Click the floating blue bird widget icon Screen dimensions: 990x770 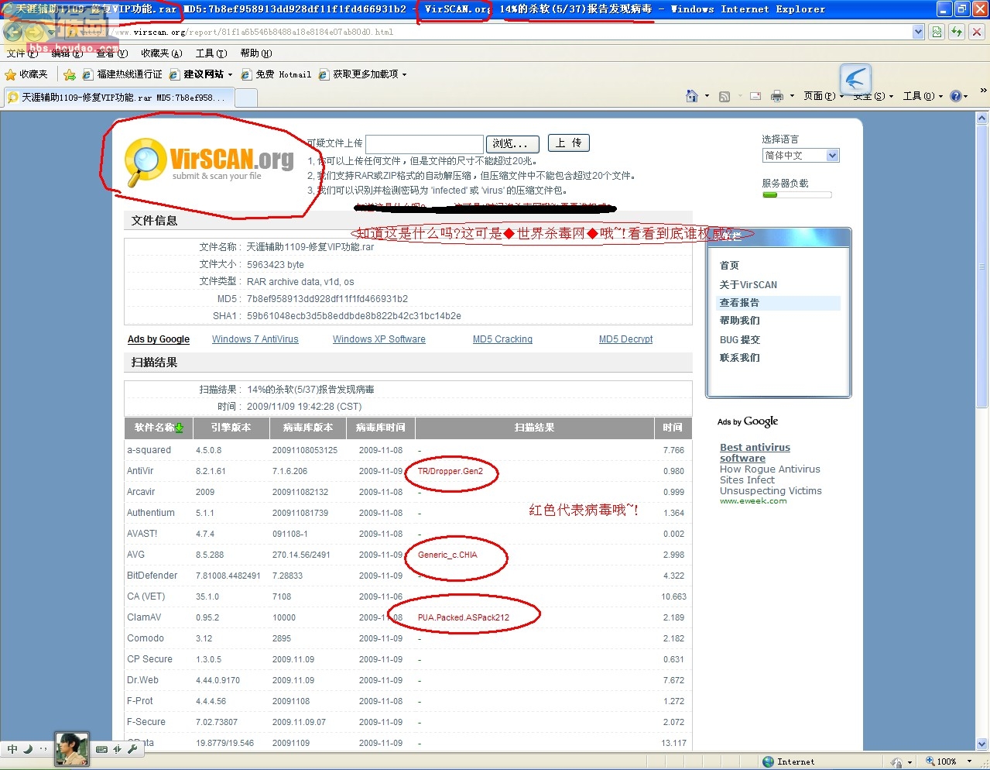tap(856, 79)
